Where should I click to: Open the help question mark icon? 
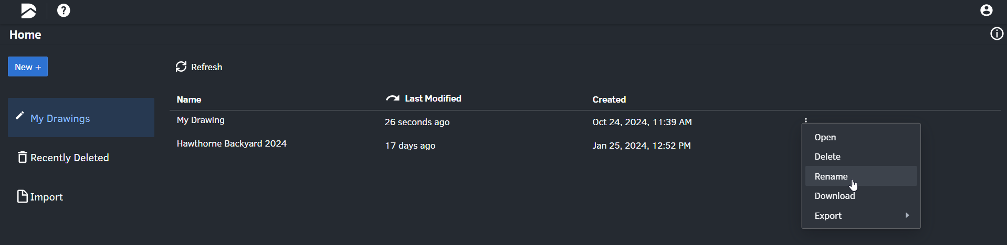[64, 10]
